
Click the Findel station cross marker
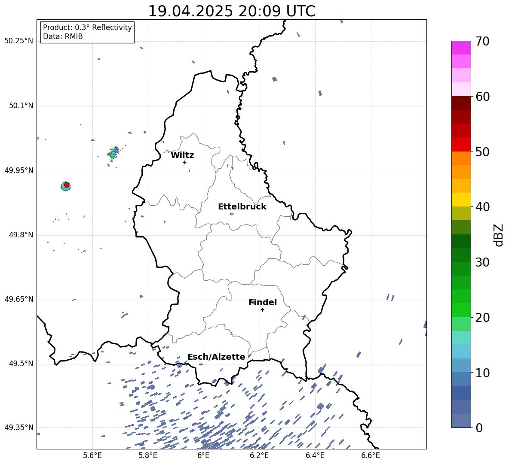click(262, 310)
